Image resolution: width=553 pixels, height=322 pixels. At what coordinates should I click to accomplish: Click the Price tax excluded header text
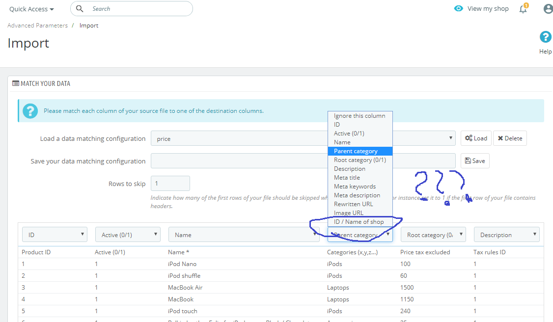[425, 252]
